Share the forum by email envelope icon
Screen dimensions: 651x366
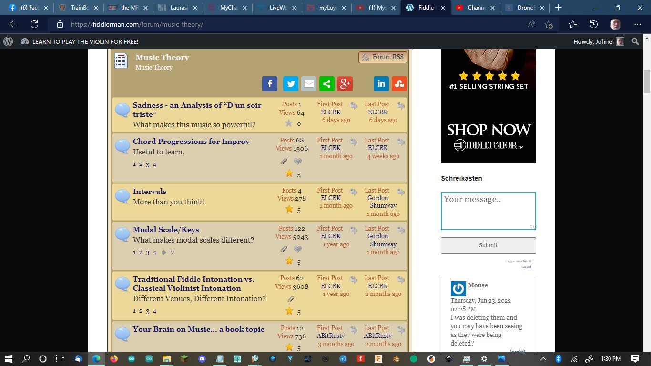(309, 84)
